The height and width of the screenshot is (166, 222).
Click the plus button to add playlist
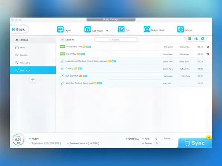click(x=33, y=80)
